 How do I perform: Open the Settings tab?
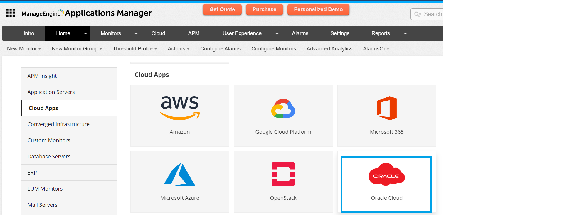pyautogui.click(x=340, y=33)
